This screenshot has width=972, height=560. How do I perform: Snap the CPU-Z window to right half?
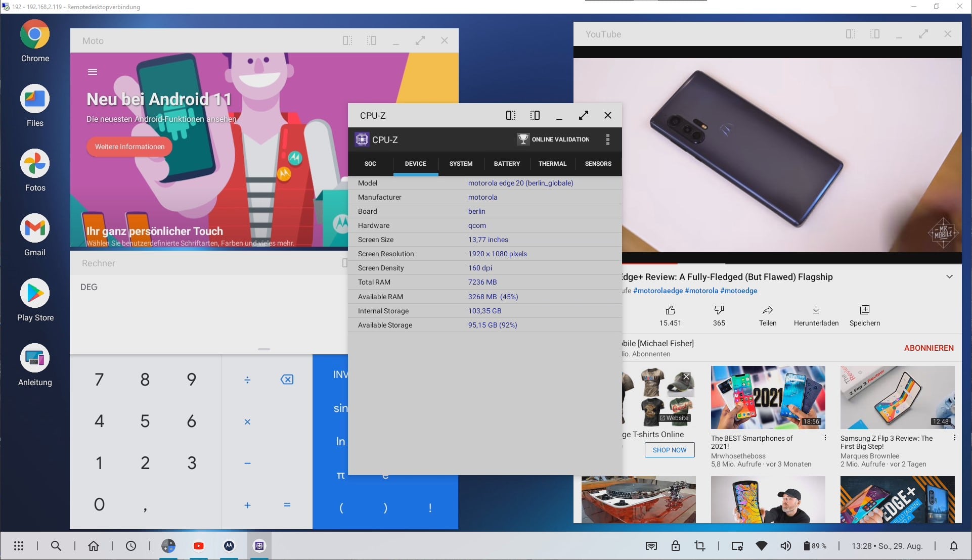535,115
